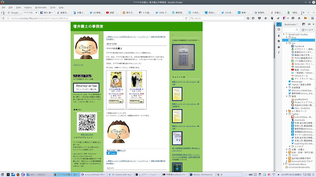Click the bookmark star icon in toolbar

tap(248, 18)
